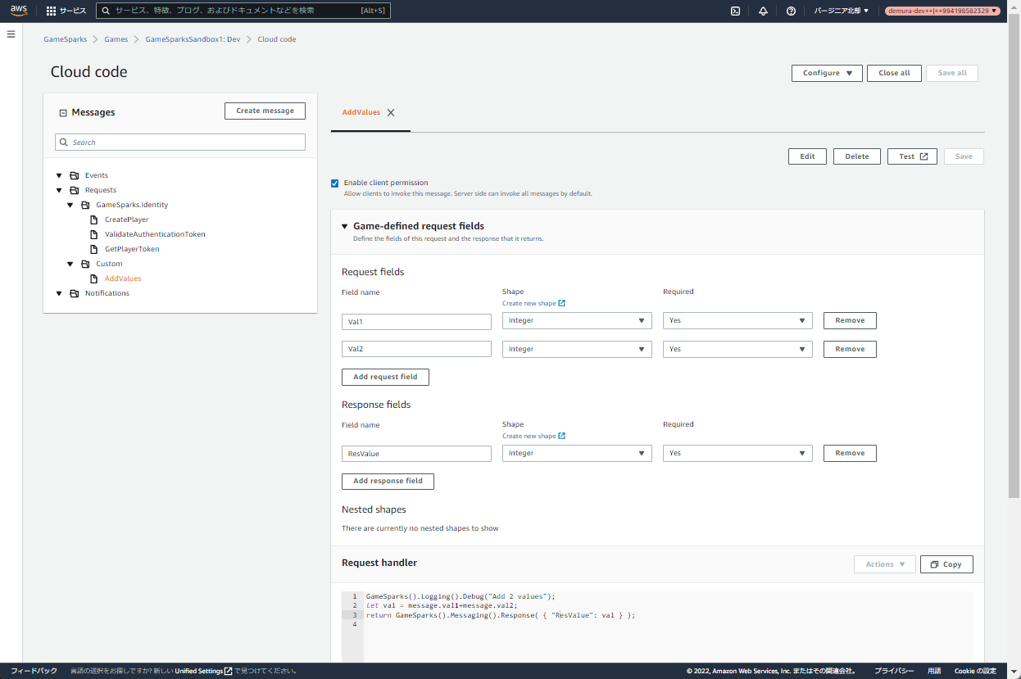Open the AWS CloudShell terminal icon
1021x679 pixels.
735,11
